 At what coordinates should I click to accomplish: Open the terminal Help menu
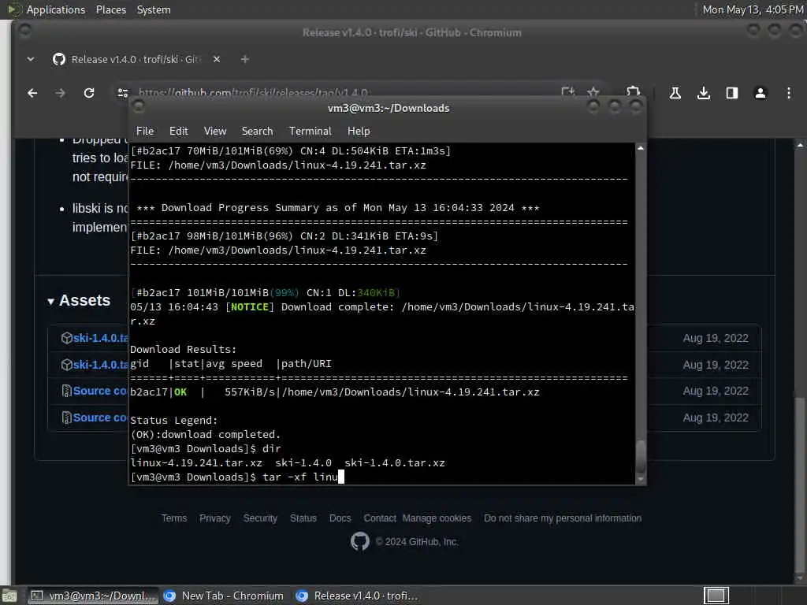[x=359, y=132]
